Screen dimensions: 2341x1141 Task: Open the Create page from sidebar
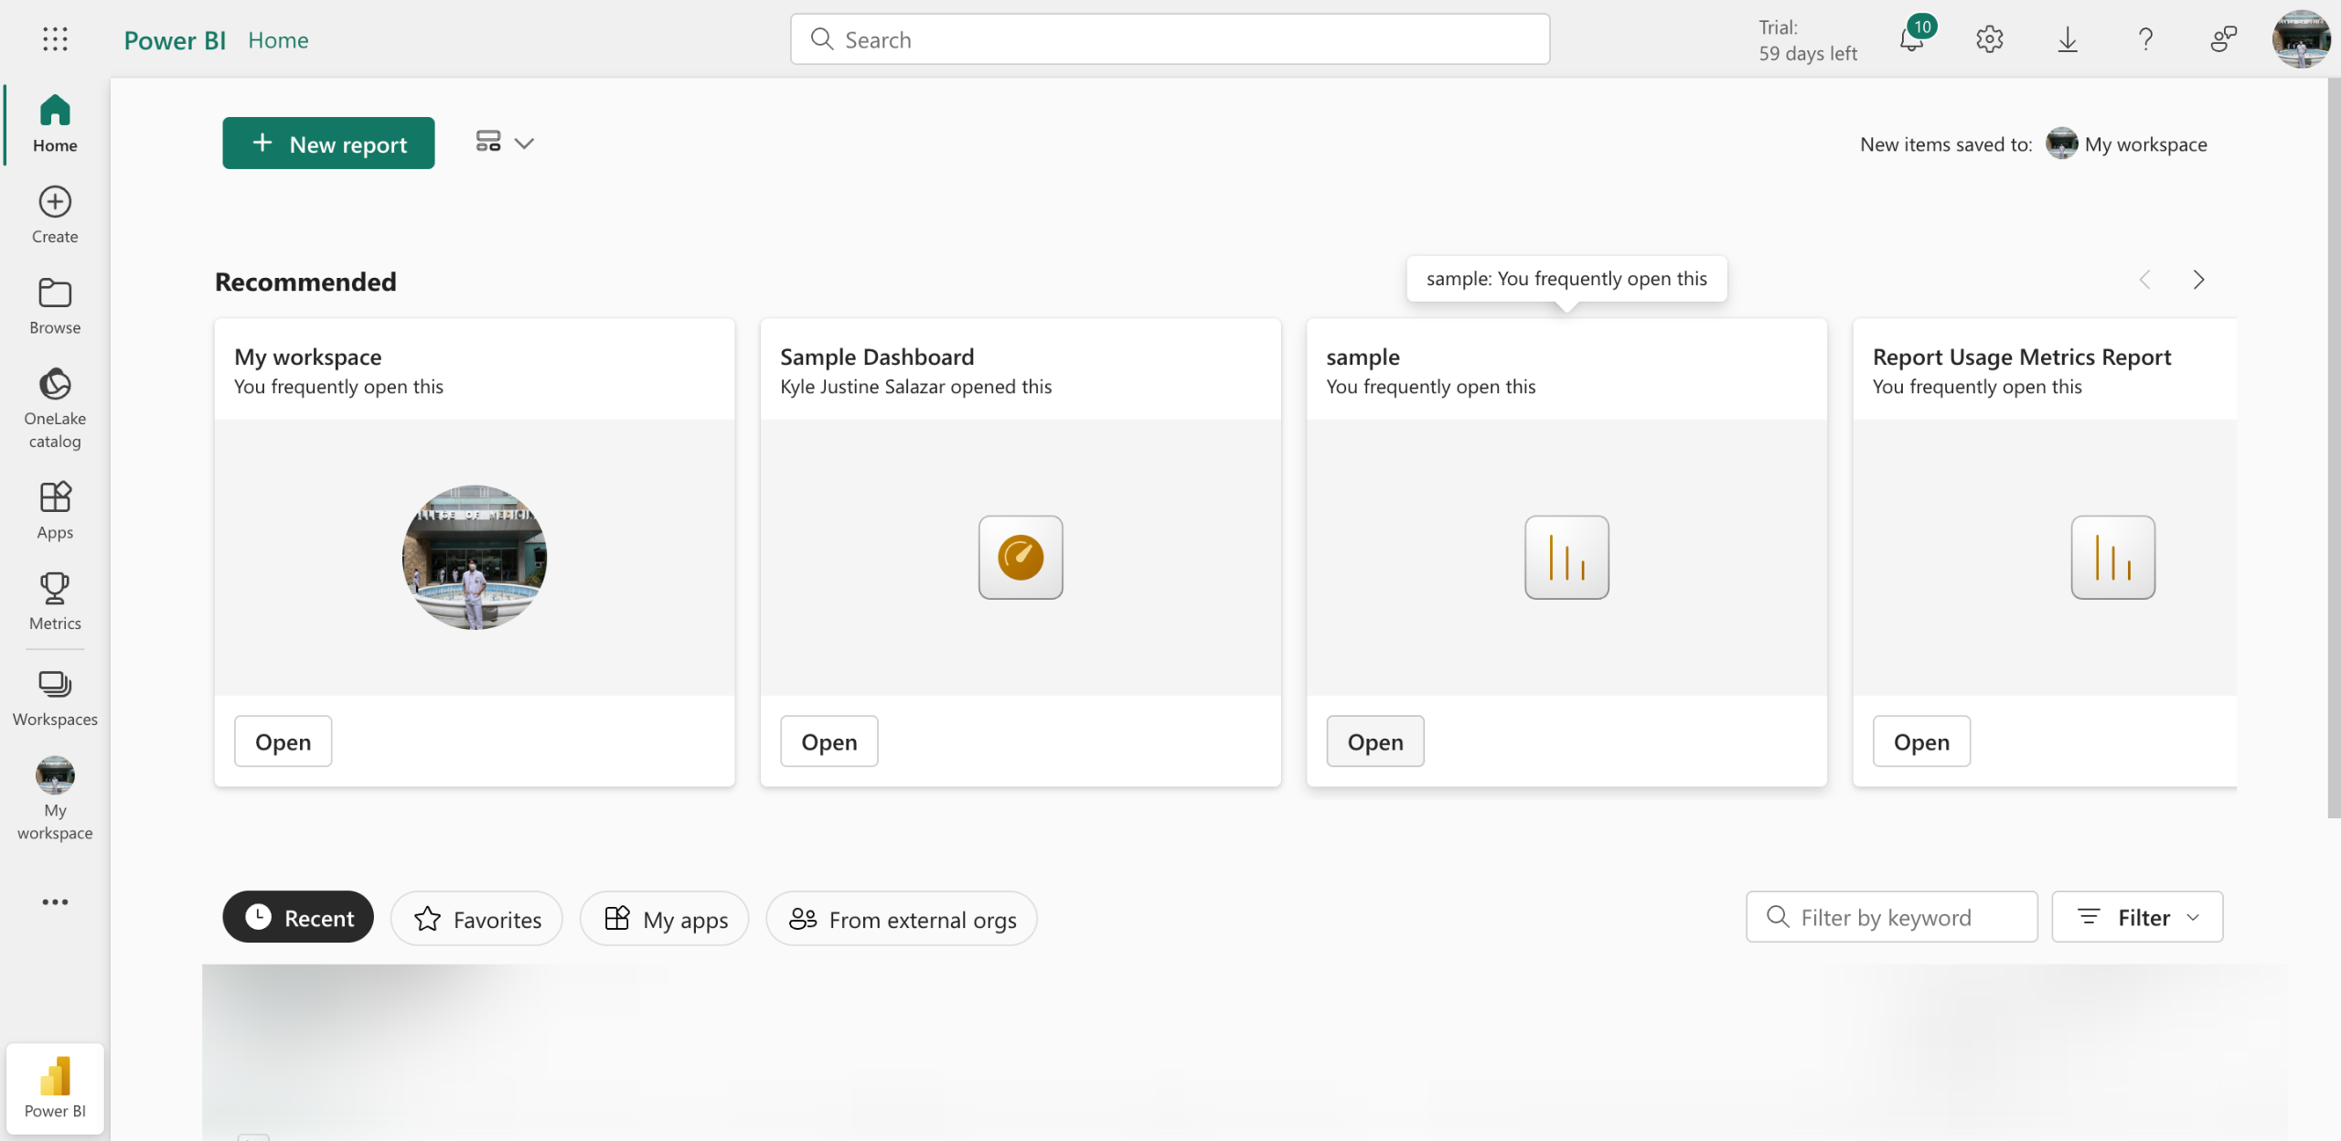[55, 215]
